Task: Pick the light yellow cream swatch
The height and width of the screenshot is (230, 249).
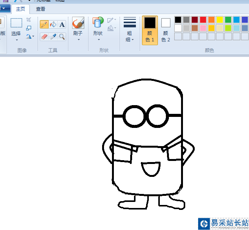Action: point(220,28)
